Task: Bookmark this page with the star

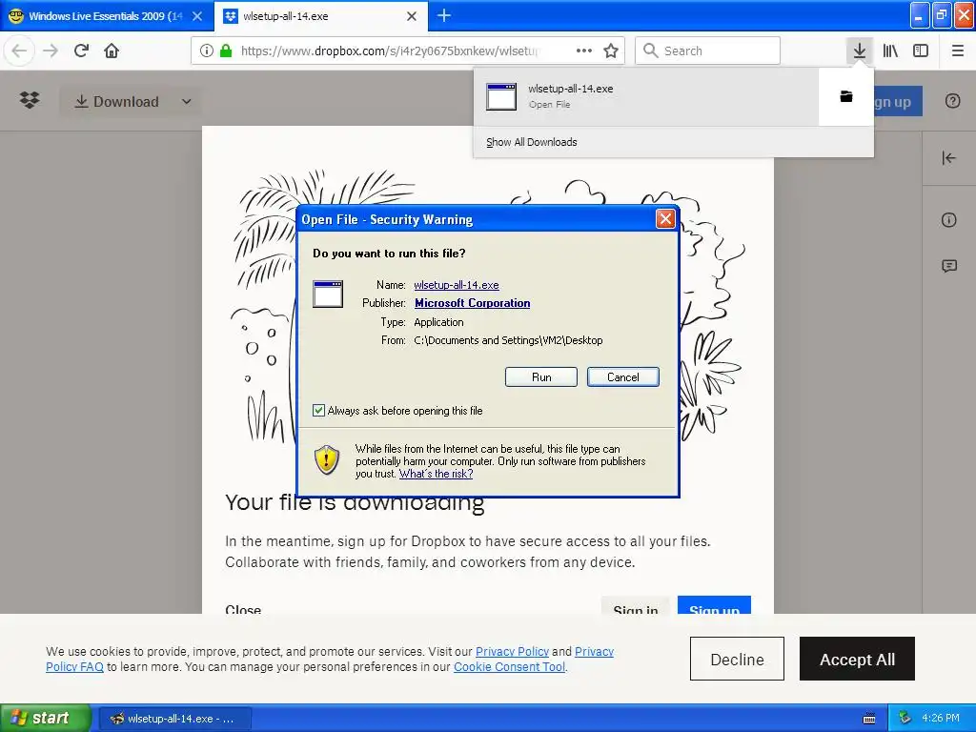Action: [x=611, y=51]
